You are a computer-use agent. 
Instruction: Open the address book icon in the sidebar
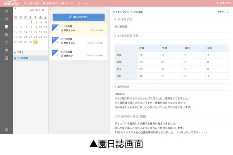pos(6,58)
